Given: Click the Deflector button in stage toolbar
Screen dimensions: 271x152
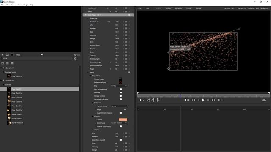Looking at the screenshot, I should [179, 8].
